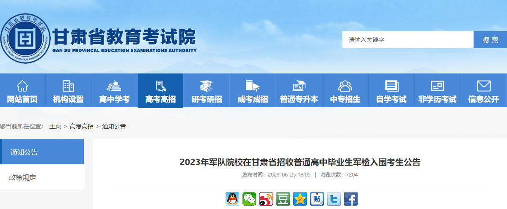Click the 搜索 search button

coord(490,40)
